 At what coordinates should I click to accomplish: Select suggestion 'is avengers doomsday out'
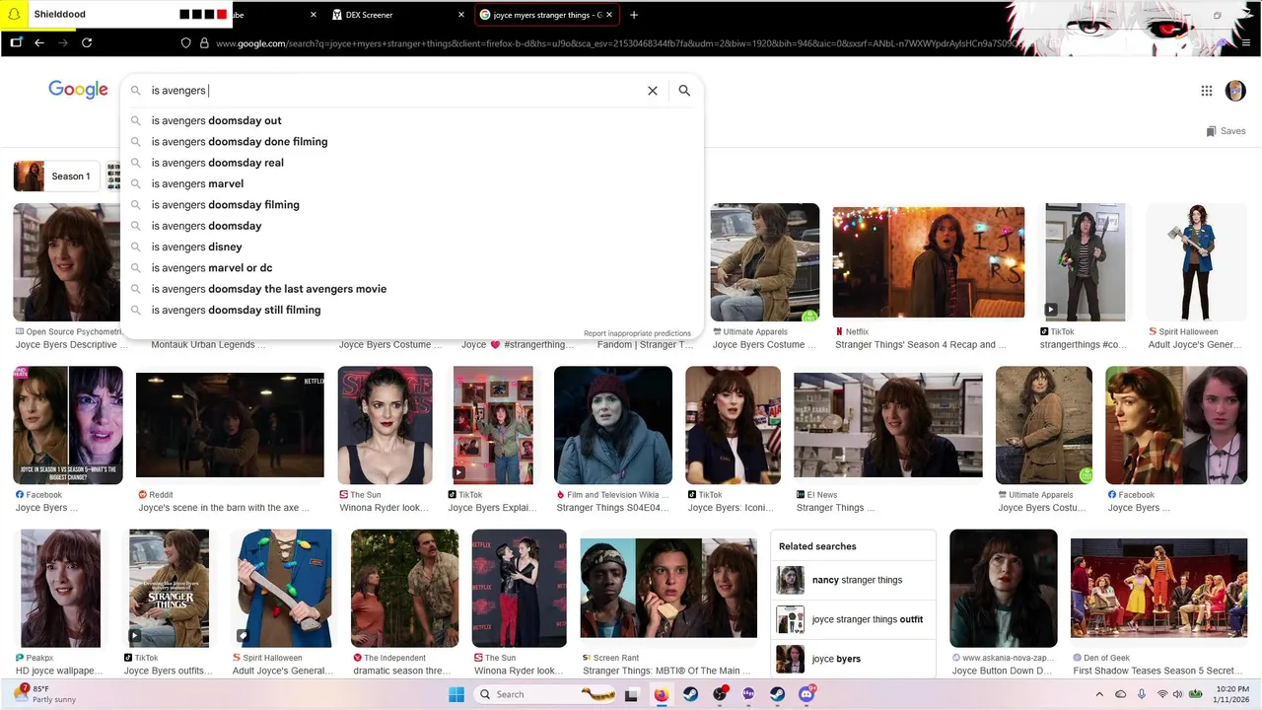coord(412,120)
